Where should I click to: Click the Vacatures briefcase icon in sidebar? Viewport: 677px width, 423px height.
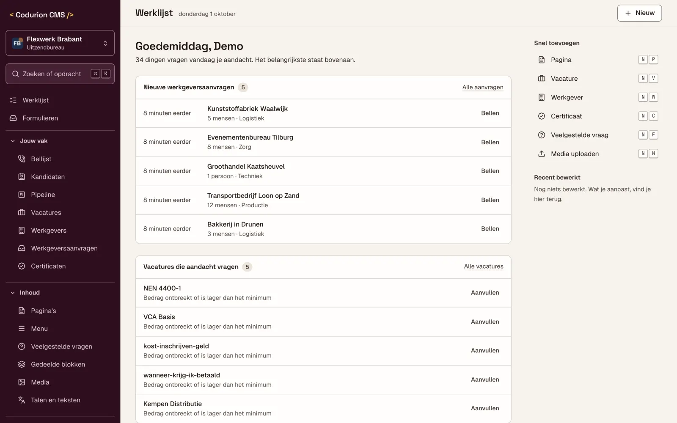tap(22, 212)
